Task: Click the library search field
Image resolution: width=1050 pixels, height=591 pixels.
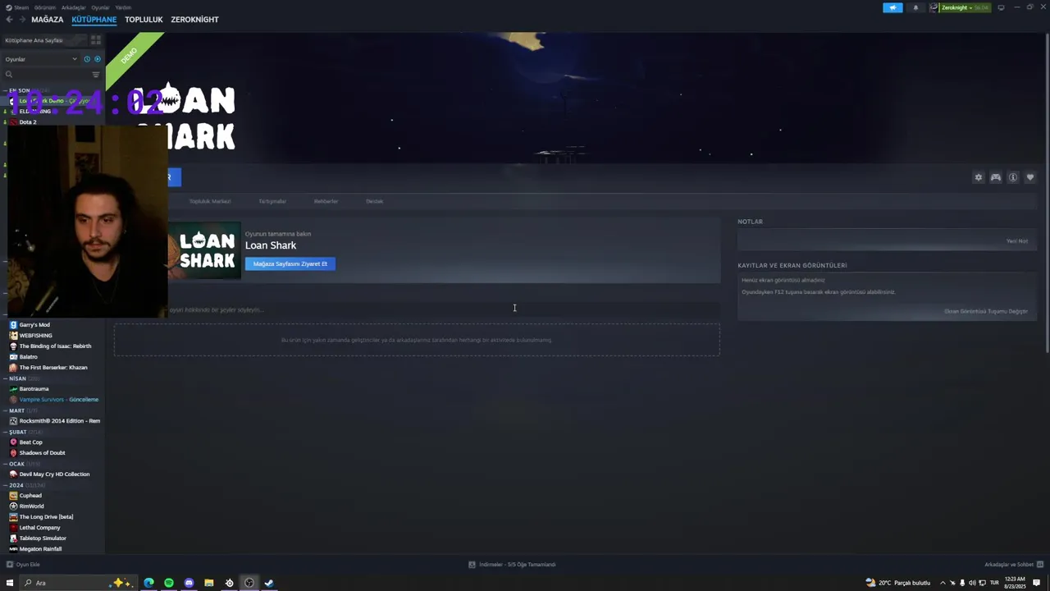Action: (46, 75)
